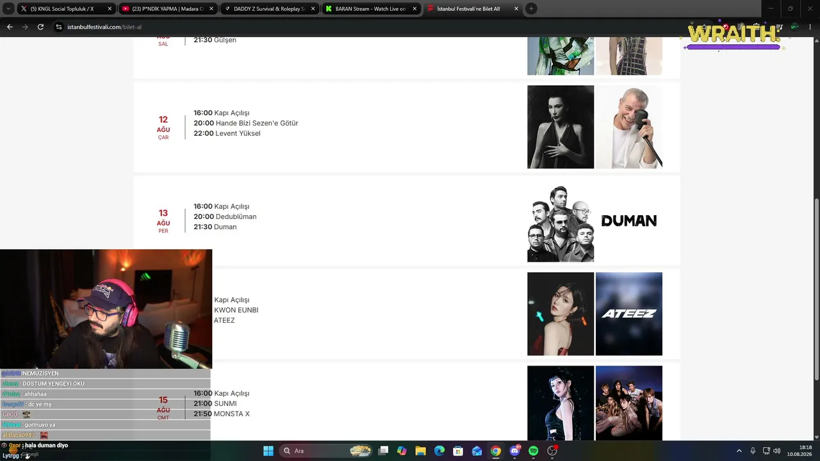
Task: Click the Hande Bizi Sezen'e Götür lineup entry
Action: [x=246, y=123]
